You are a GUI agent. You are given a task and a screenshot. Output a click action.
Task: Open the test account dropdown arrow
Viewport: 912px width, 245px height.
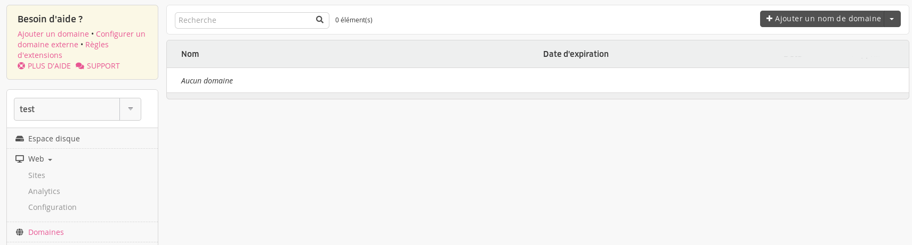131,109
